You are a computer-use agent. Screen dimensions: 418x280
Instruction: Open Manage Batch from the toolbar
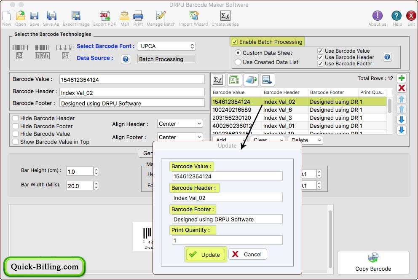click(x=161, y=16)
